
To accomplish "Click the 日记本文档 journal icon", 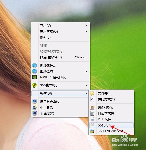I will point(92,113).
